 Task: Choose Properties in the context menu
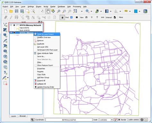click(41, 69)
